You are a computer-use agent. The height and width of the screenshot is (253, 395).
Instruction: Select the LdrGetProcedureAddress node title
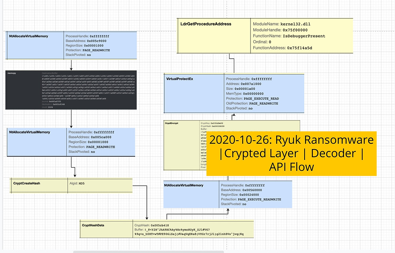pos(206,24)
